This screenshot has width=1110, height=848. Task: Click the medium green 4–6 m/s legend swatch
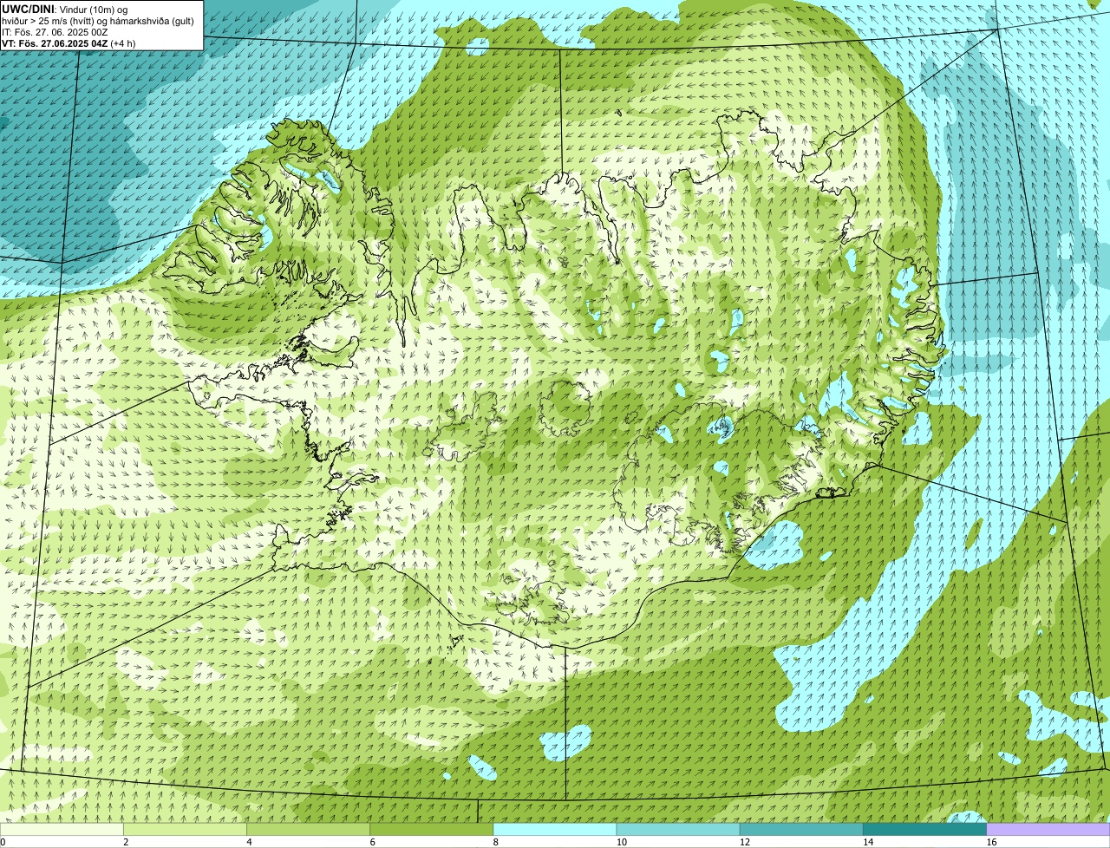309,830
